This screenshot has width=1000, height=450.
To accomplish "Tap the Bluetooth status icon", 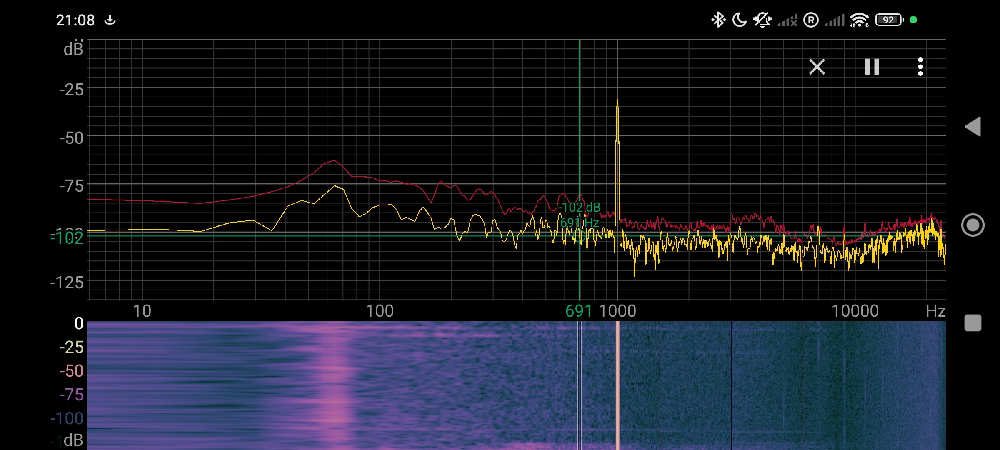I will [x=718, y=20].
